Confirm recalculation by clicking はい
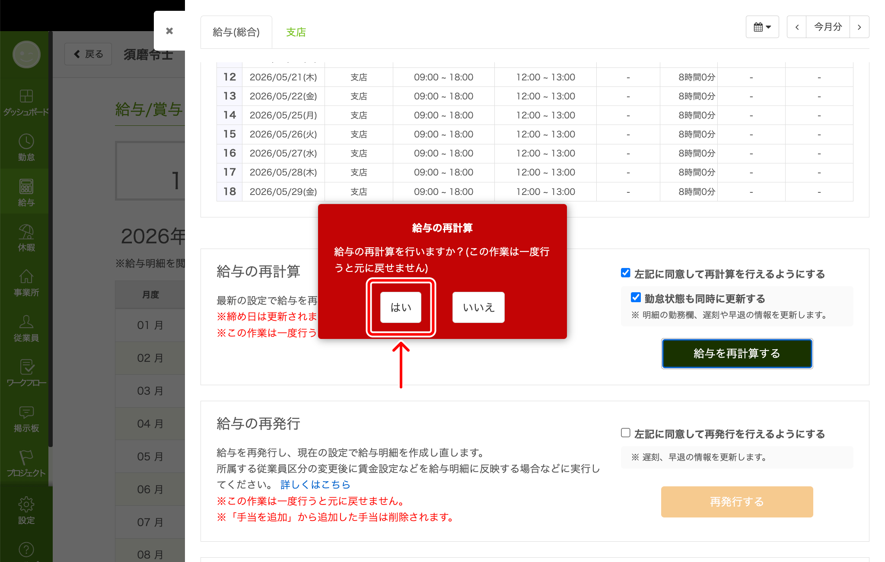The width and height of the screenshot is (885, 562). [x=401, y=307]
